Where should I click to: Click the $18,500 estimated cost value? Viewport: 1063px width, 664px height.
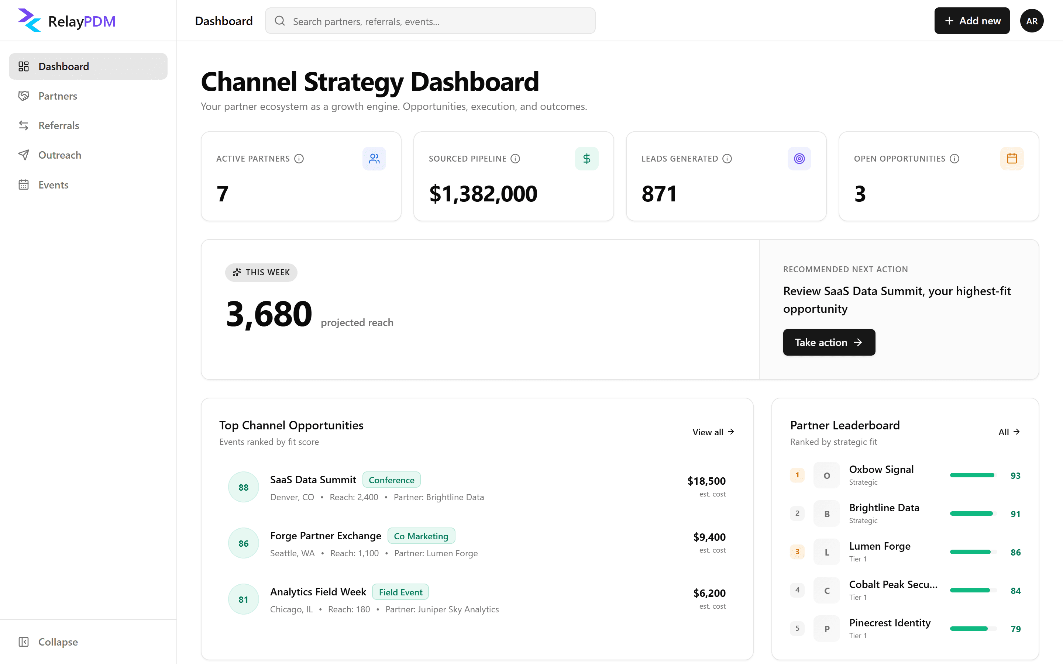706,481
